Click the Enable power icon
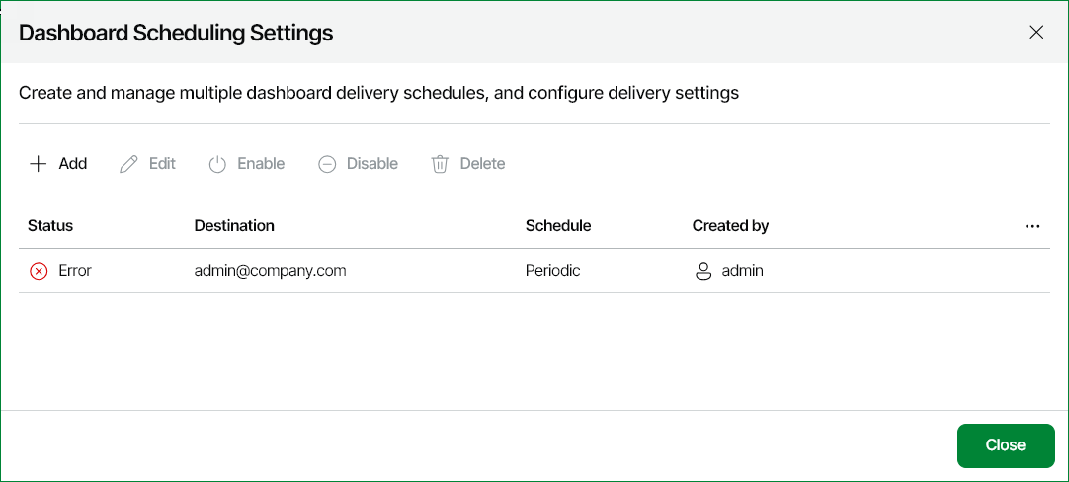The height and width of the screenshot is (482, 1069). coord(217,164)
